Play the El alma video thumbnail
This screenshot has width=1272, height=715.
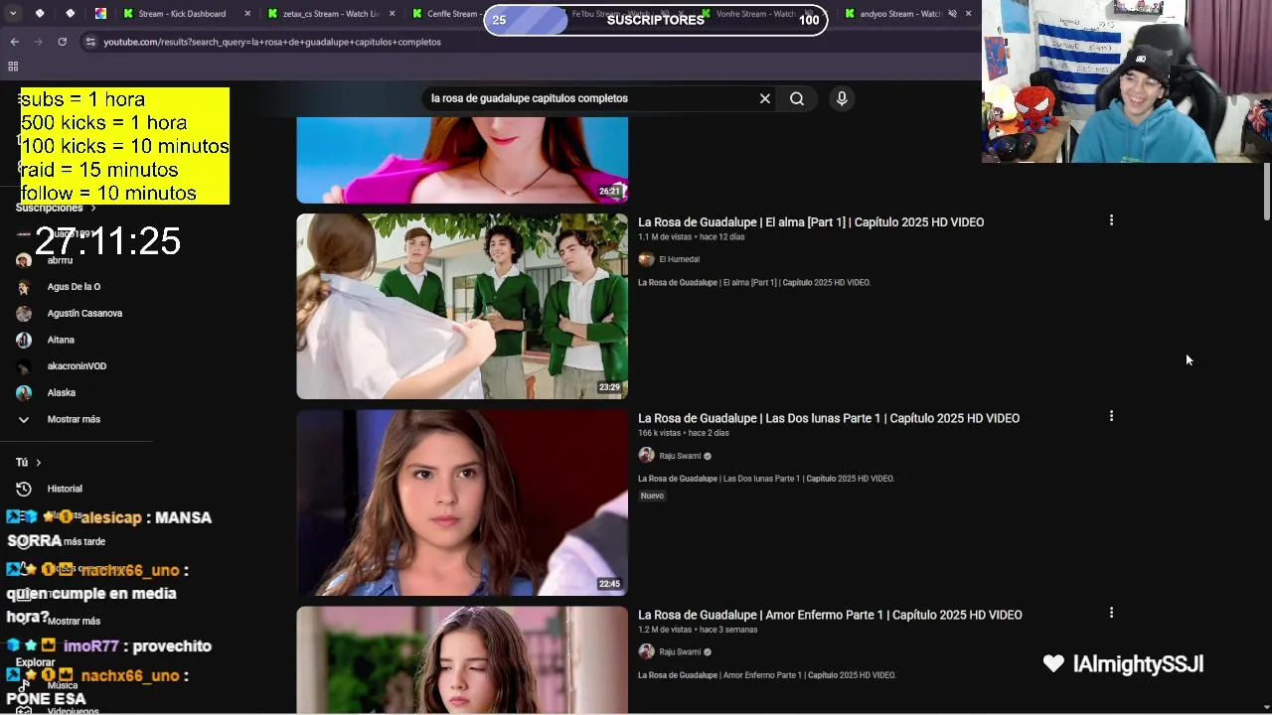pos(462,306)
